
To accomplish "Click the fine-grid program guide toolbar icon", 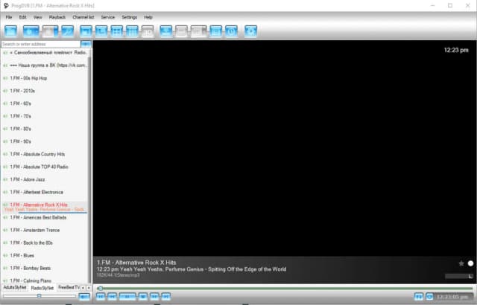I will click(132, 31).
